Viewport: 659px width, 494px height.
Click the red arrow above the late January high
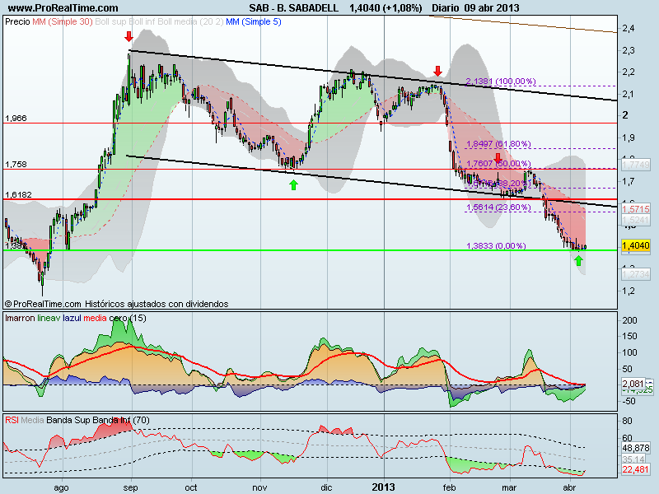tap(438, 71)
